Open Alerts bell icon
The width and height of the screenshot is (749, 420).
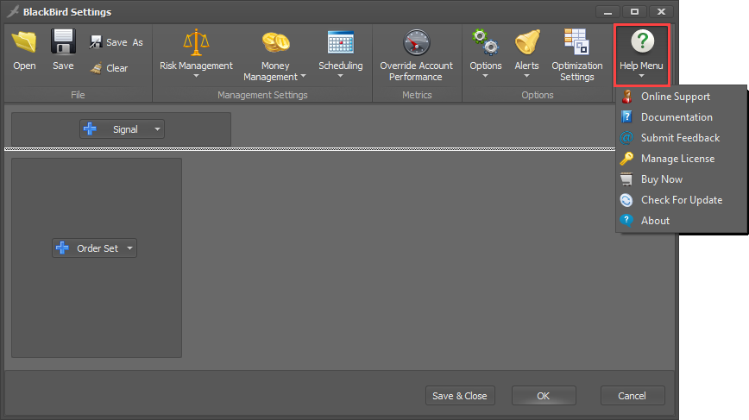pyautogui.click(x=527, y=42)
